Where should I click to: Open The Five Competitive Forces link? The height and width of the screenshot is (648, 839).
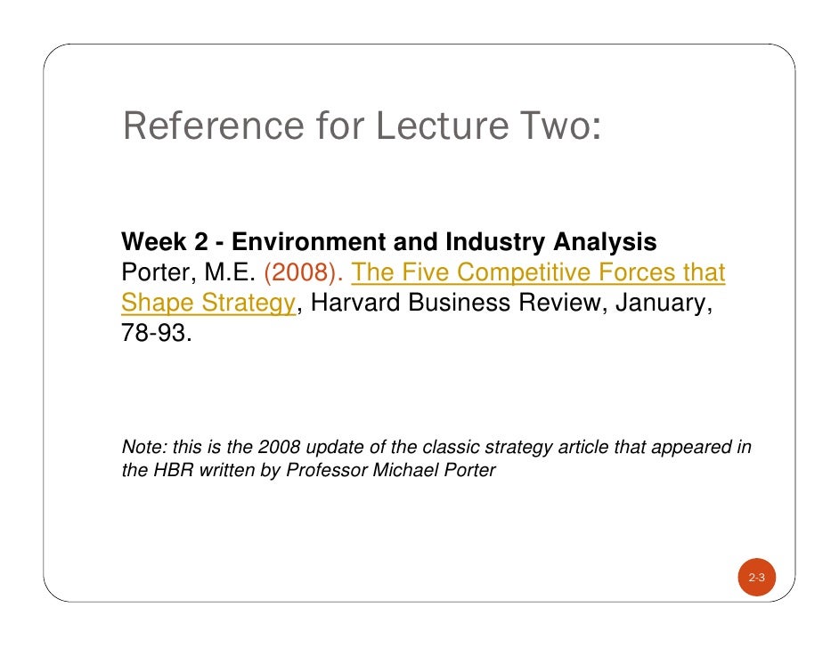(x=538, y=272)
